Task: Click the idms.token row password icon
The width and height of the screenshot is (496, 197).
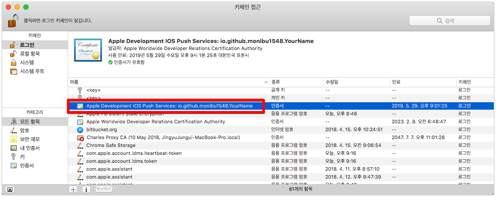Action: [80, 161]
